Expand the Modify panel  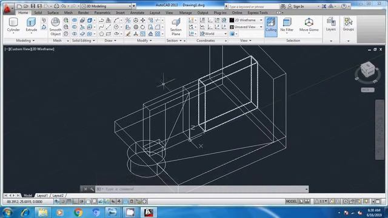click(x=144, y=41)
